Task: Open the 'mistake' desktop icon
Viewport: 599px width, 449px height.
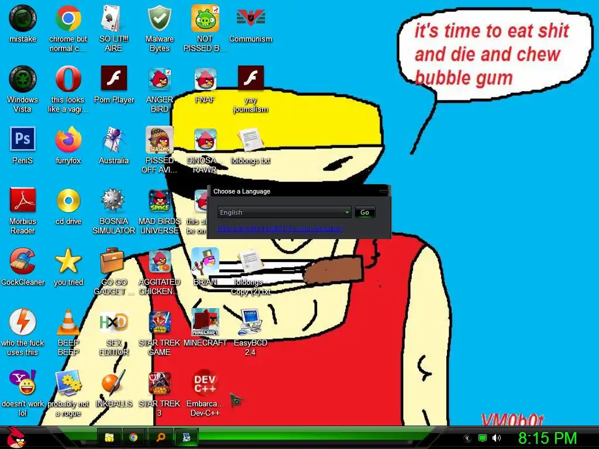Action: pos(23,18)
